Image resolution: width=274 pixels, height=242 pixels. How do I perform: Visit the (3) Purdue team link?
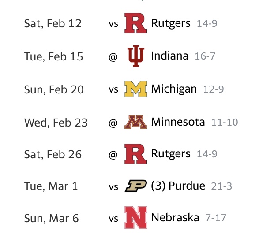coord(178,186)
